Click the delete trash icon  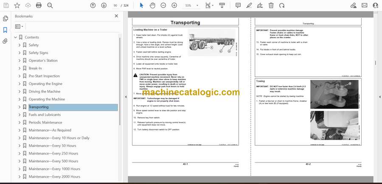pyautogui.click(x=271, y=5)
